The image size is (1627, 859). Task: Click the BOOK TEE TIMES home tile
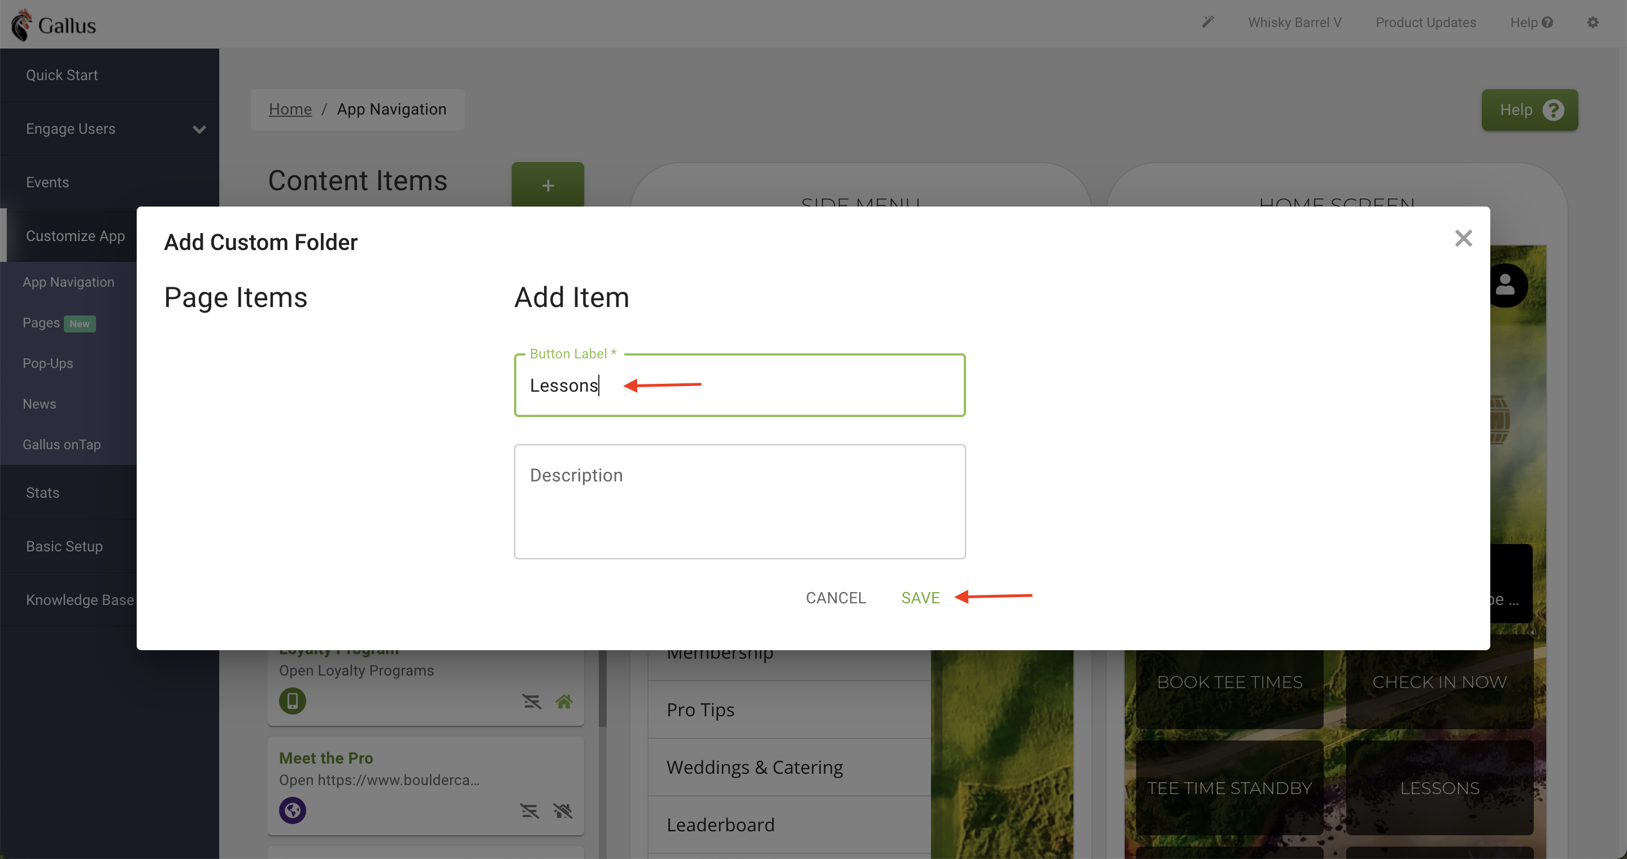pos(1229,682)
